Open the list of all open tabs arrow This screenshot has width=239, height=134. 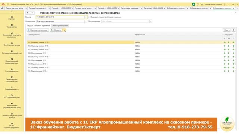(x=237, y=8)
